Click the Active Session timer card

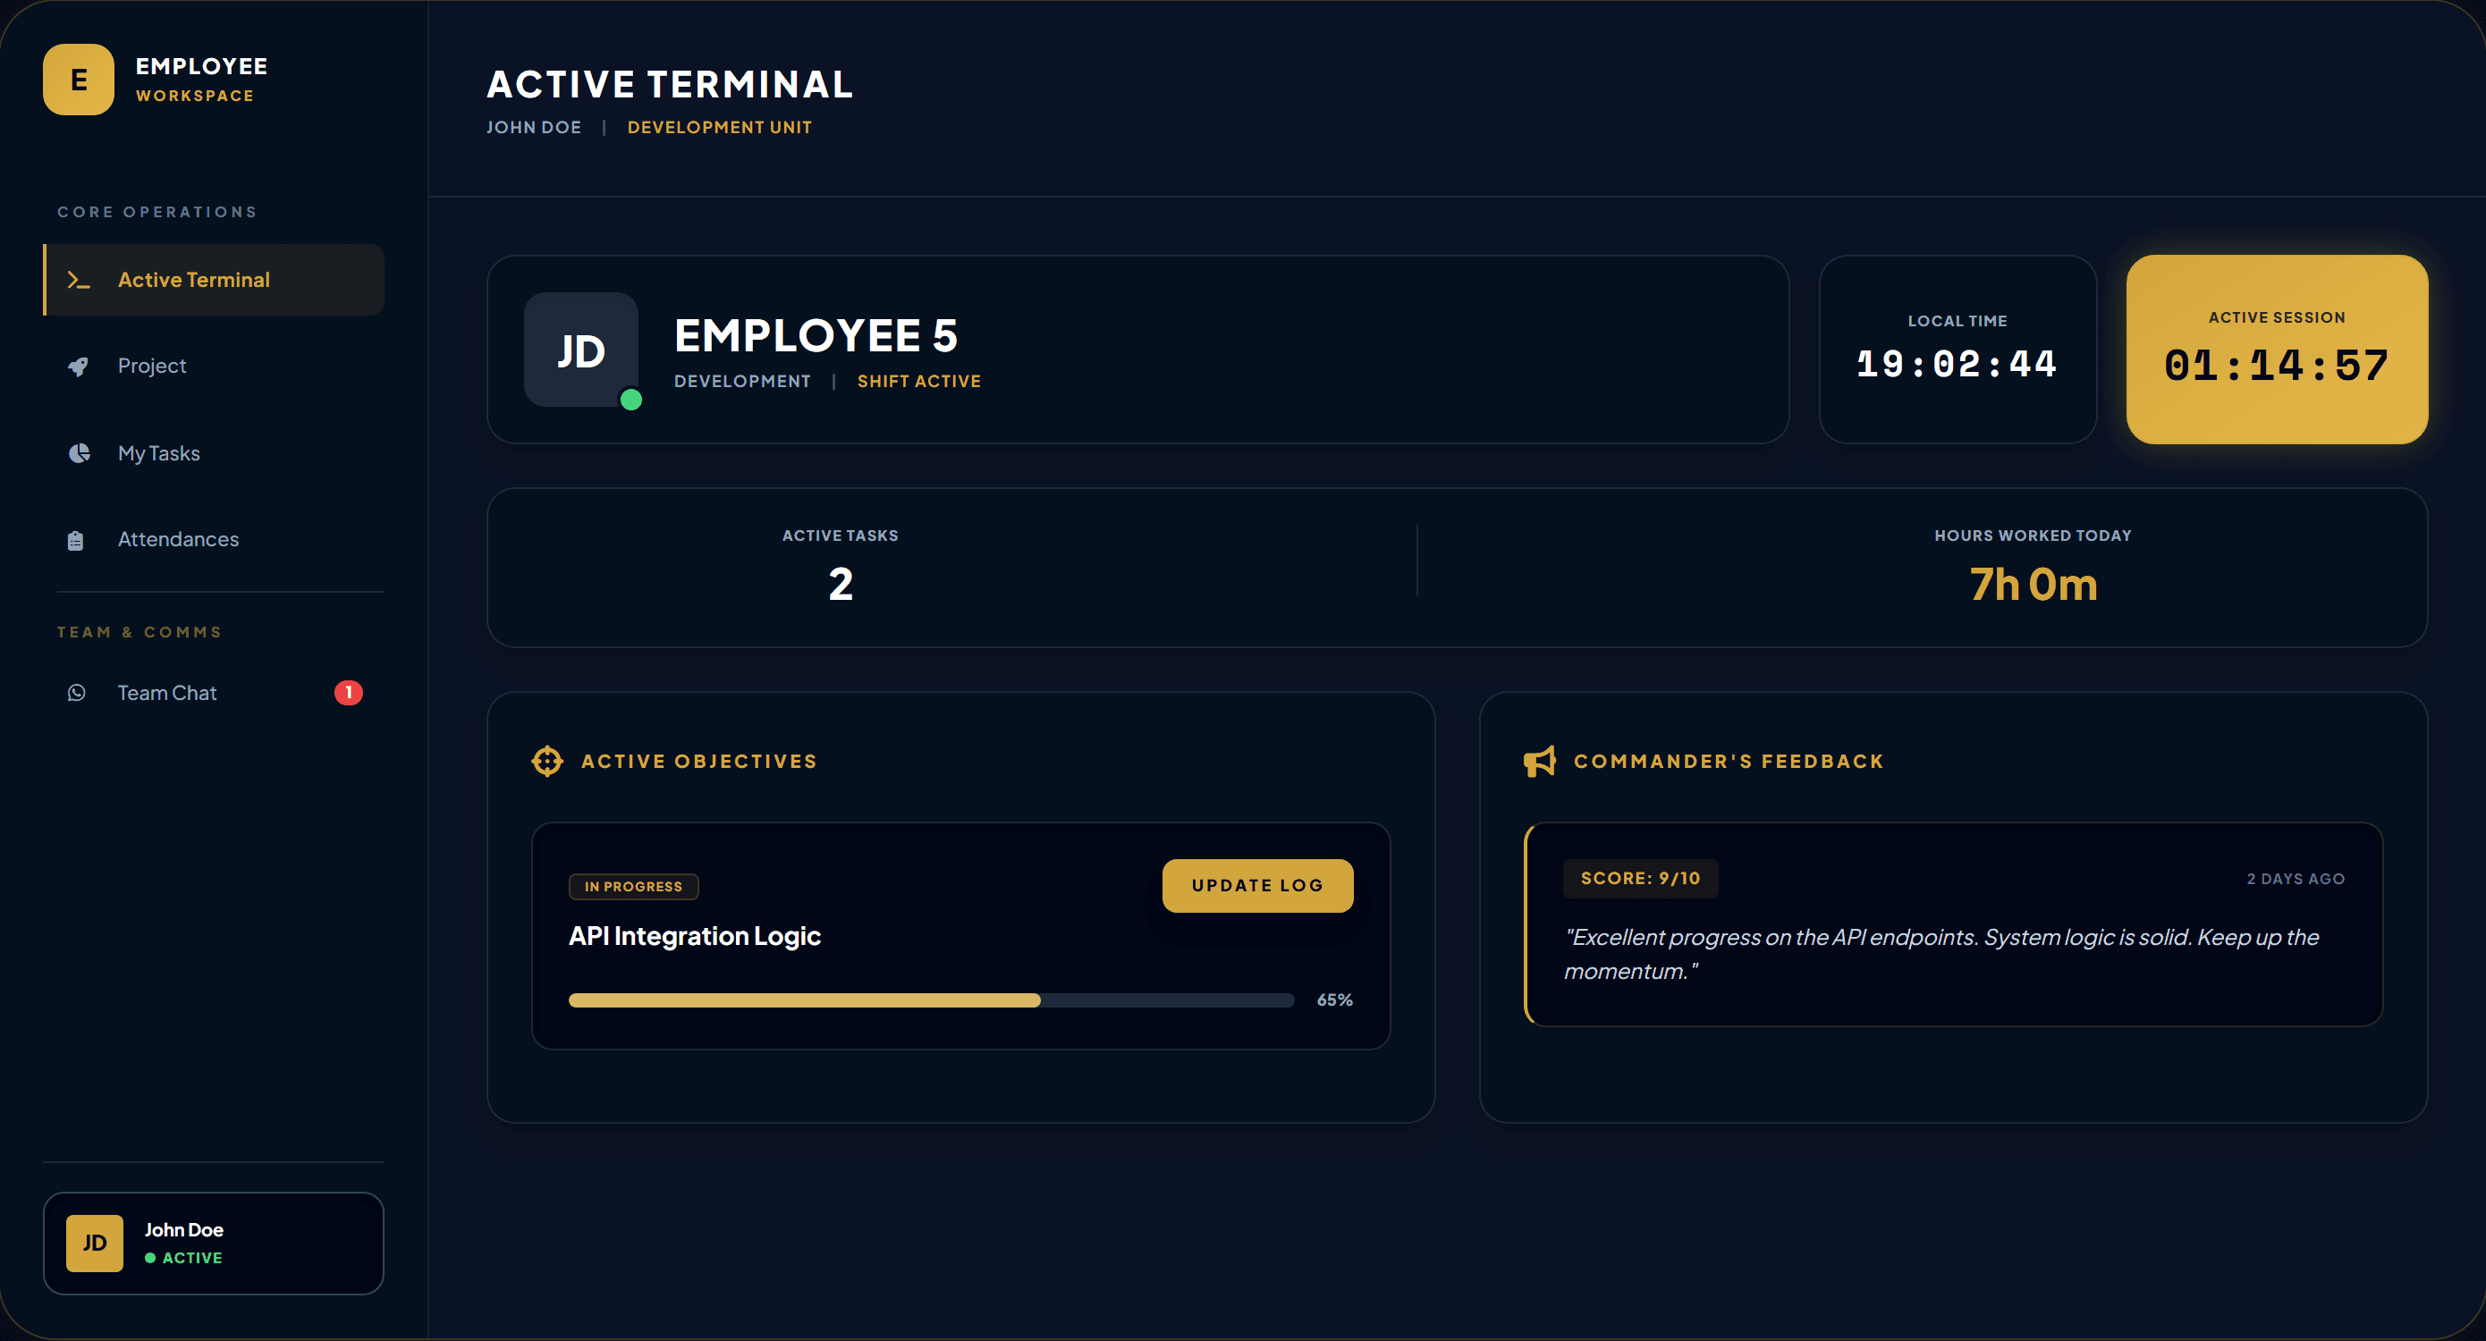[2277, 350]
